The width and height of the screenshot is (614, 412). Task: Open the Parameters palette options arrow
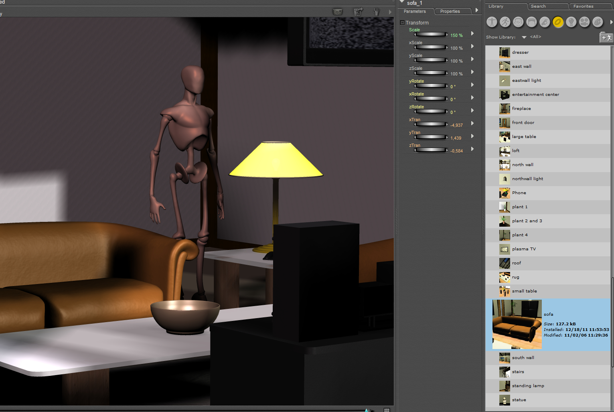click(476, 10)
